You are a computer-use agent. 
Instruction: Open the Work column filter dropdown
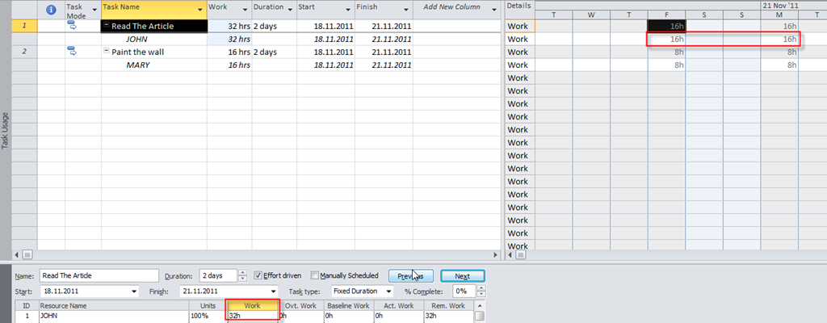pyautogui.click(x=243, y=10)
